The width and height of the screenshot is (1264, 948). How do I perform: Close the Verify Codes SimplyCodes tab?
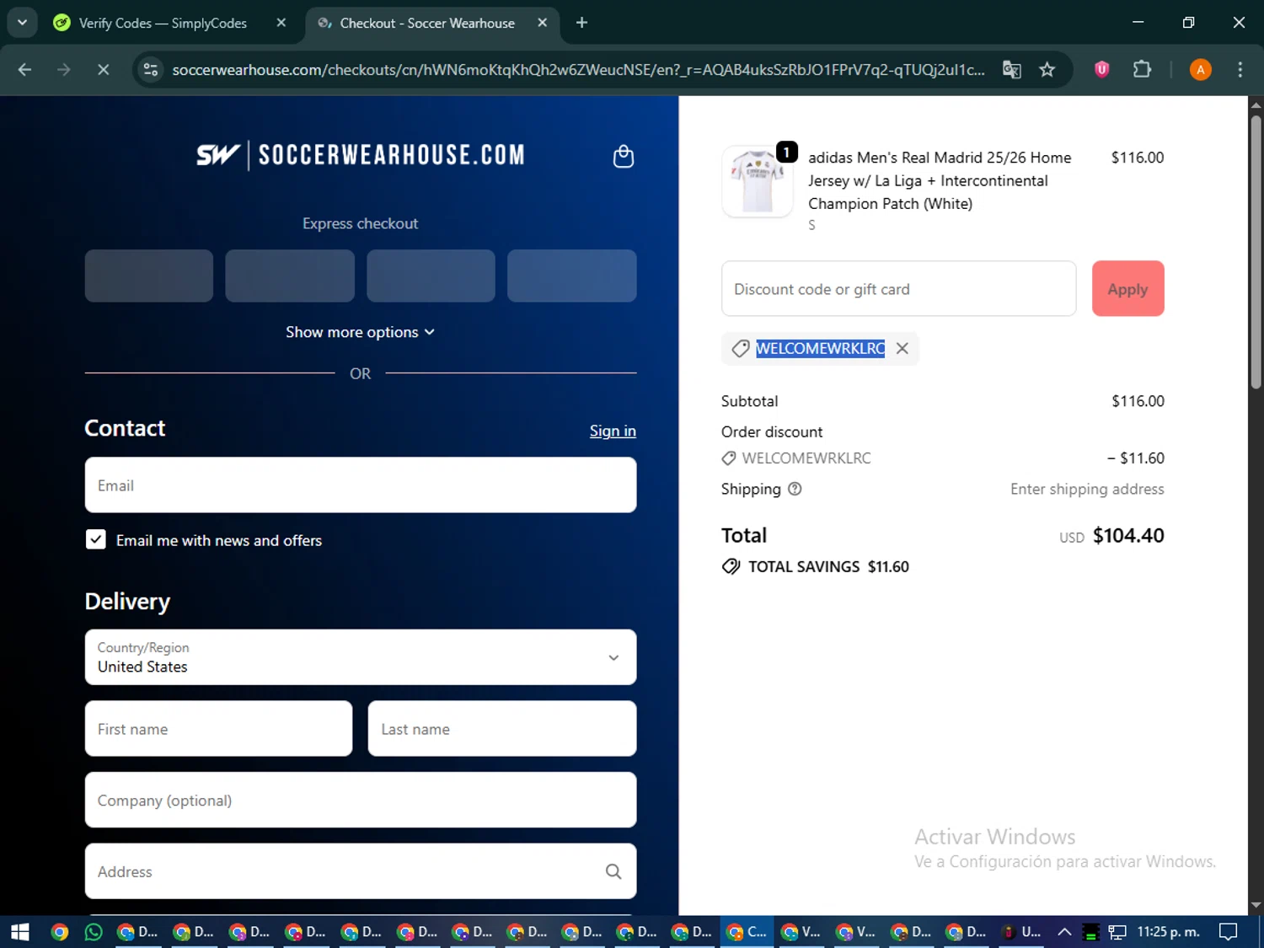(x=281, y=23)
